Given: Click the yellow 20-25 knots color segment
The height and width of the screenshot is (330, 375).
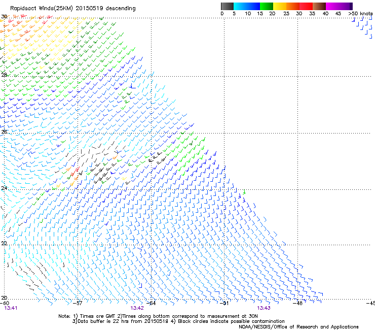Looking at the screenshot, I should tap(280, 6).
